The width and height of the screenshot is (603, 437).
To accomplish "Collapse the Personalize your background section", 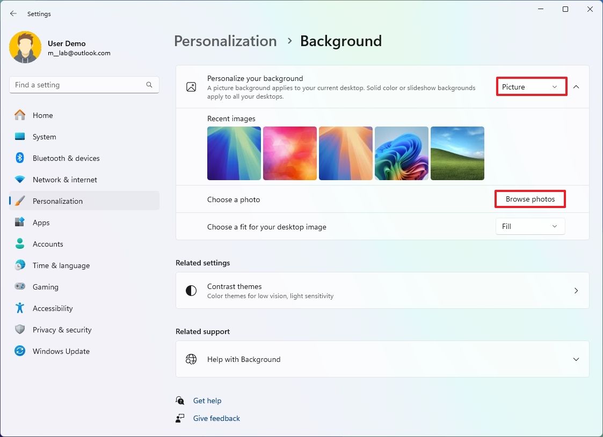I will point(576,86).
